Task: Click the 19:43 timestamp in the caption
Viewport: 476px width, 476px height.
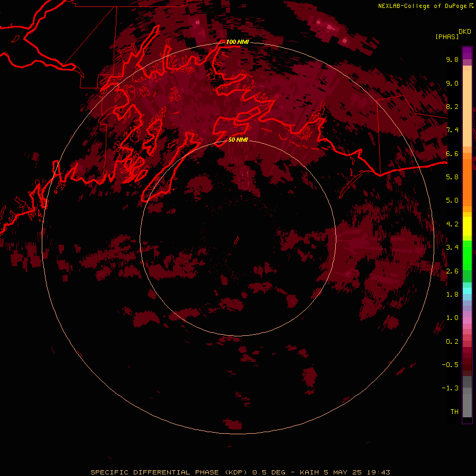Action: (x=378, y=472)
